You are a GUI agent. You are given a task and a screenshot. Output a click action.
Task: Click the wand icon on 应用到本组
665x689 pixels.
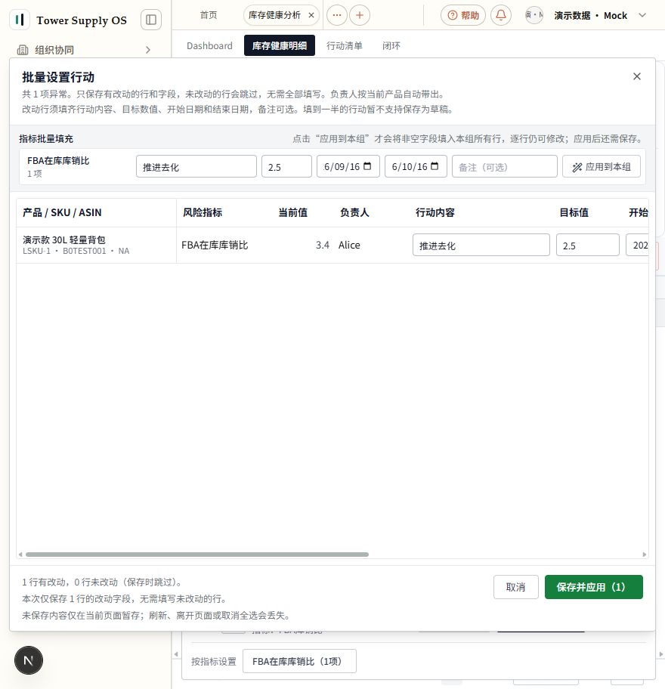tap(577, 167)
